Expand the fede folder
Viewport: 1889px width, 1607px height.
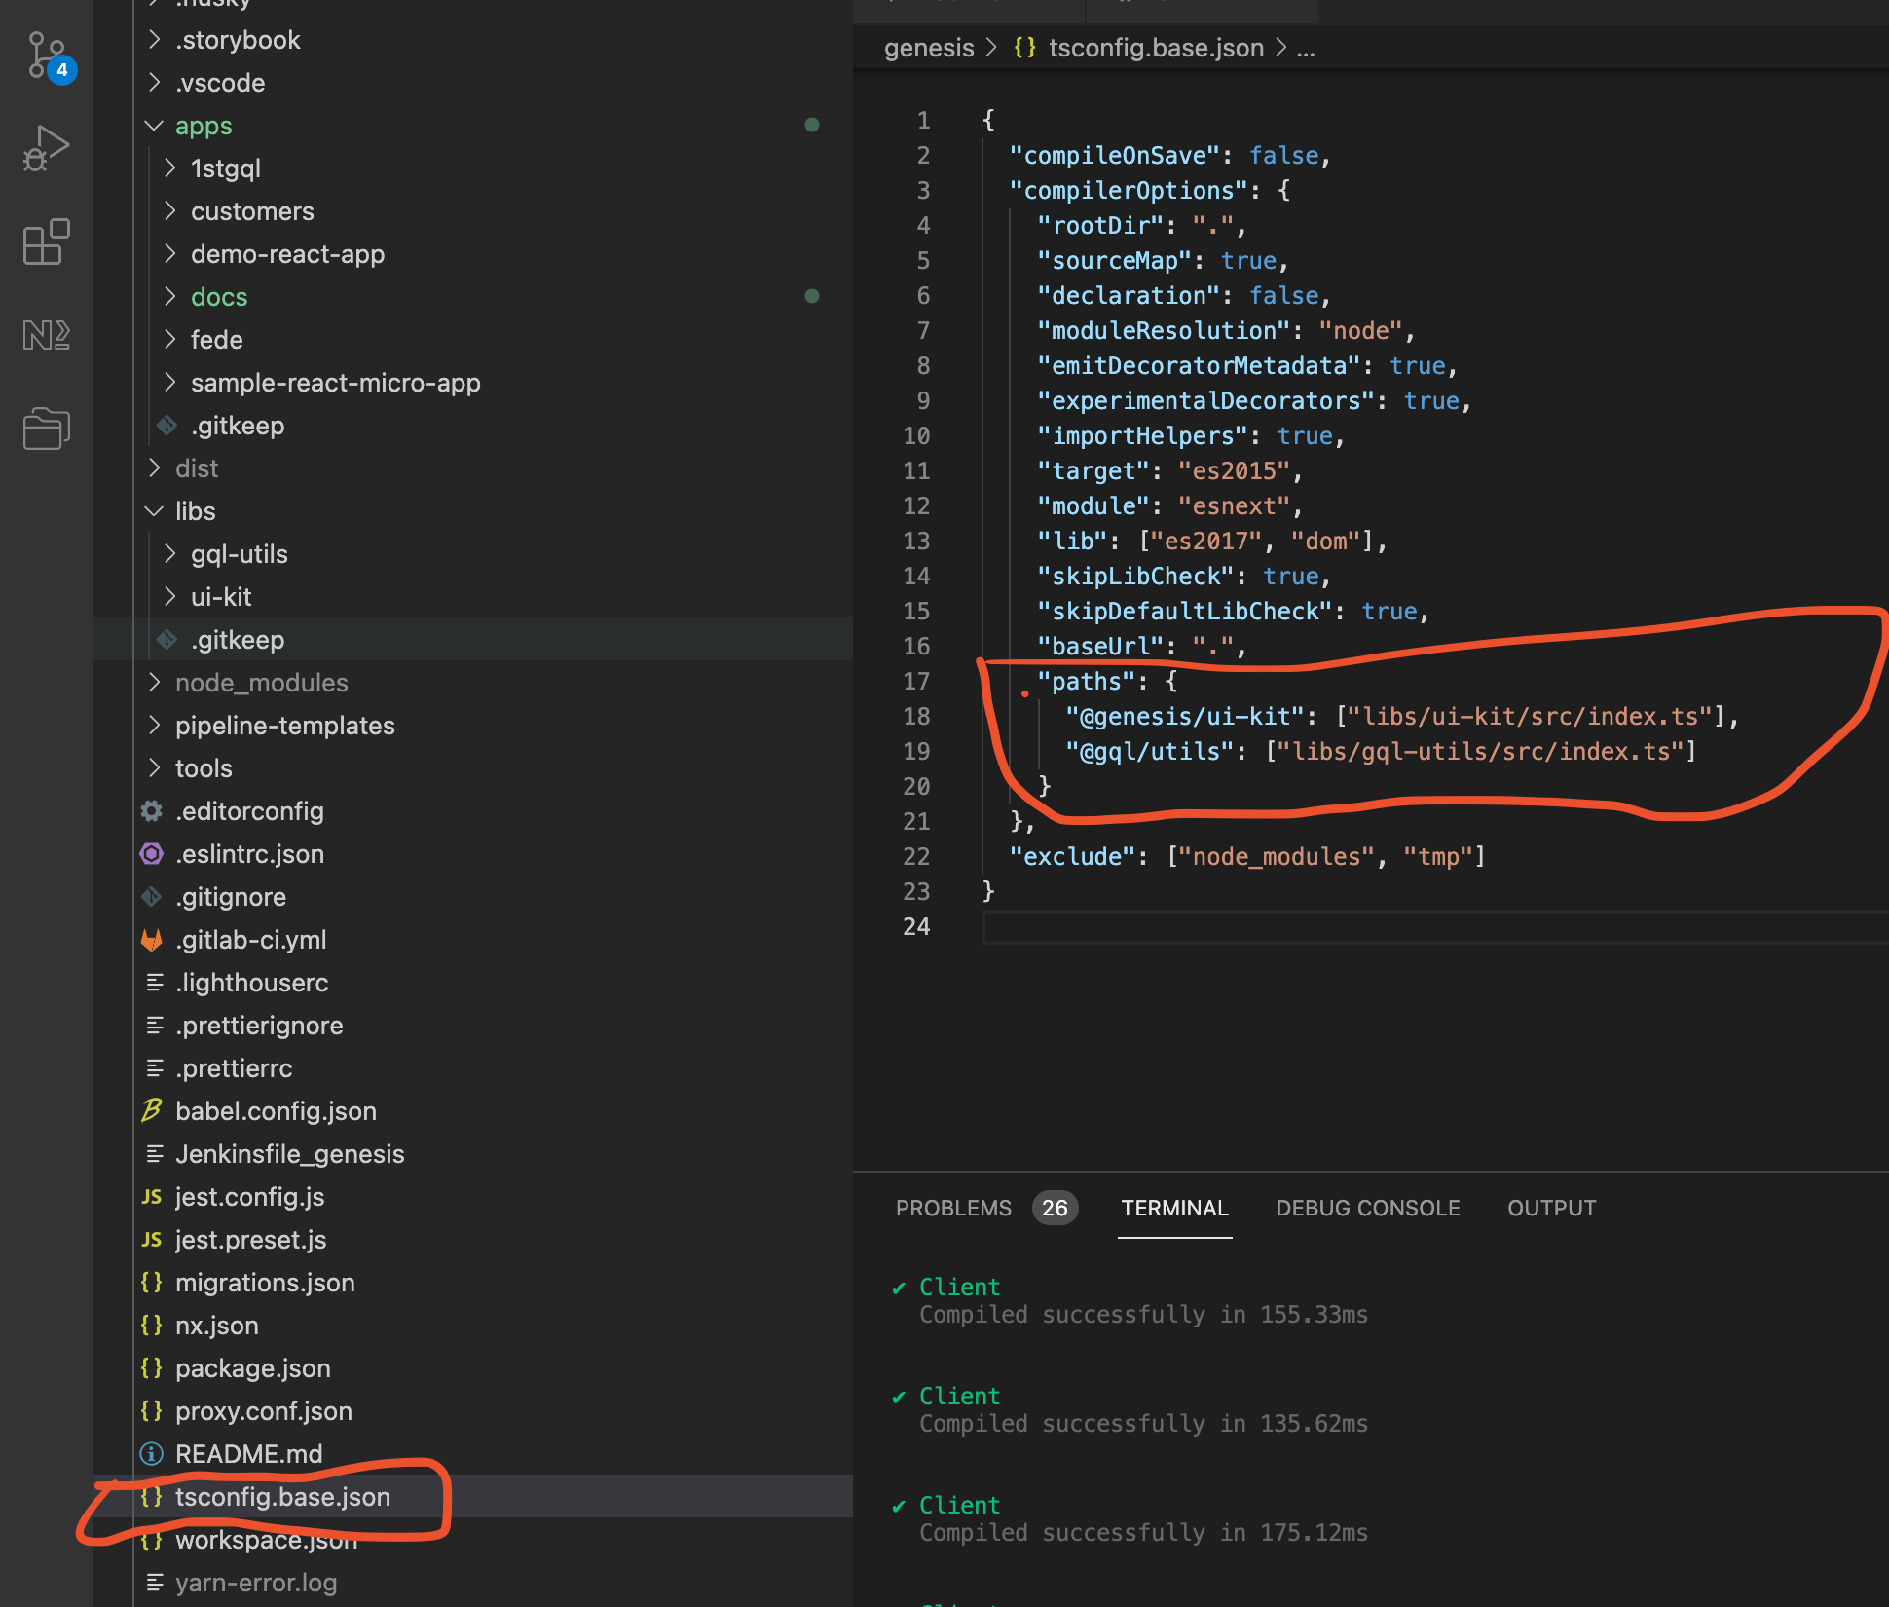click(170, 339)
